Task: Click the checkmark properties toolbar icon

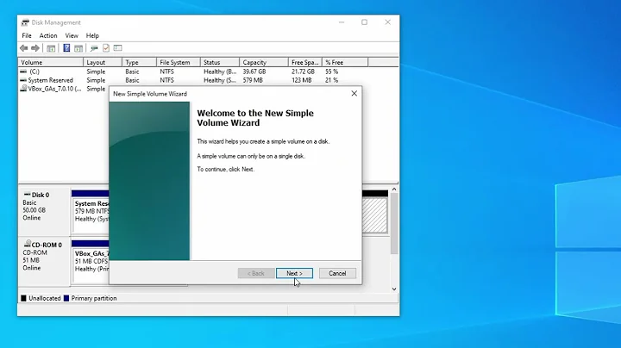Action: tap(106, 48)
